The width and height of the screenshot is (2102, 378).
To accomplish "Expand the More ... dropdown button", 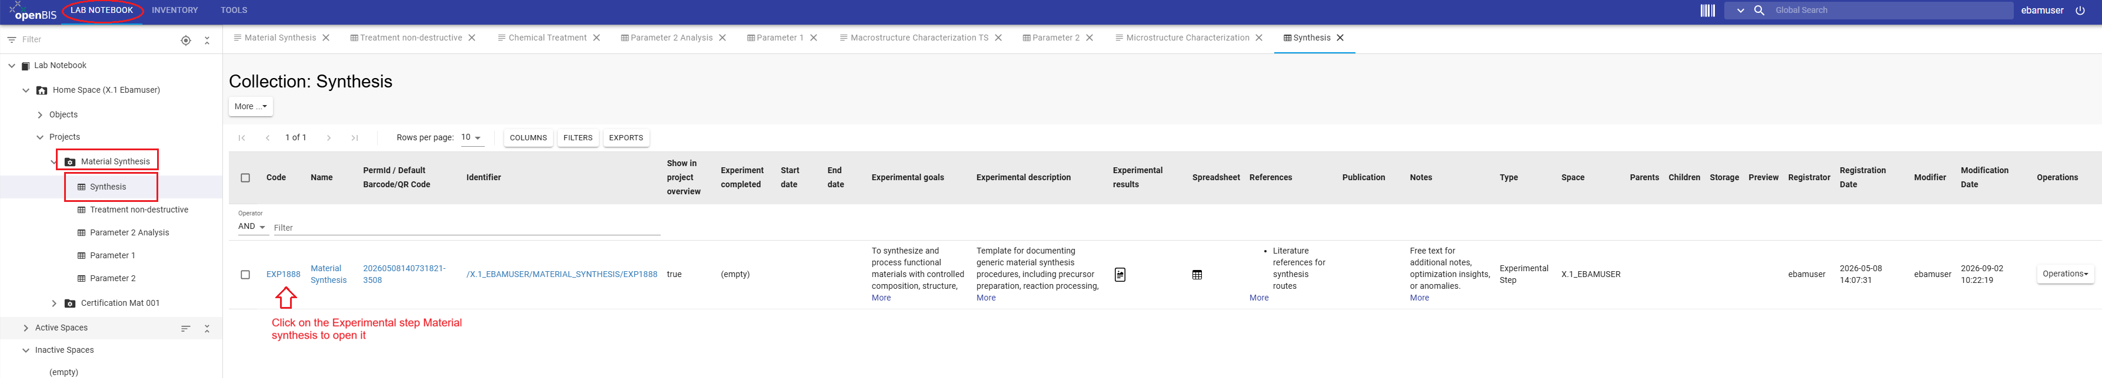I will click(251, 107).
